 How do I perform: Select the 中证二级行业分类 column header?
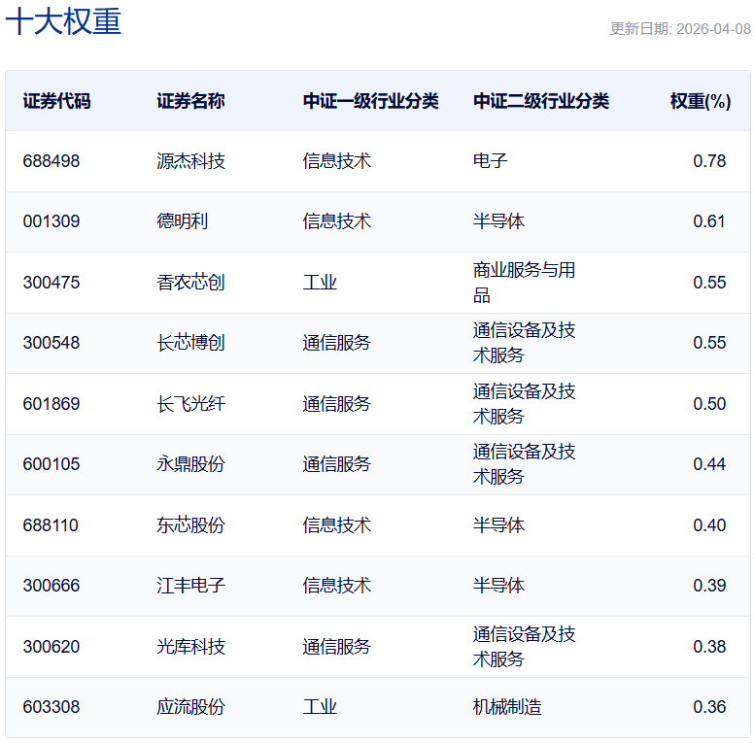tap(540, 101)
